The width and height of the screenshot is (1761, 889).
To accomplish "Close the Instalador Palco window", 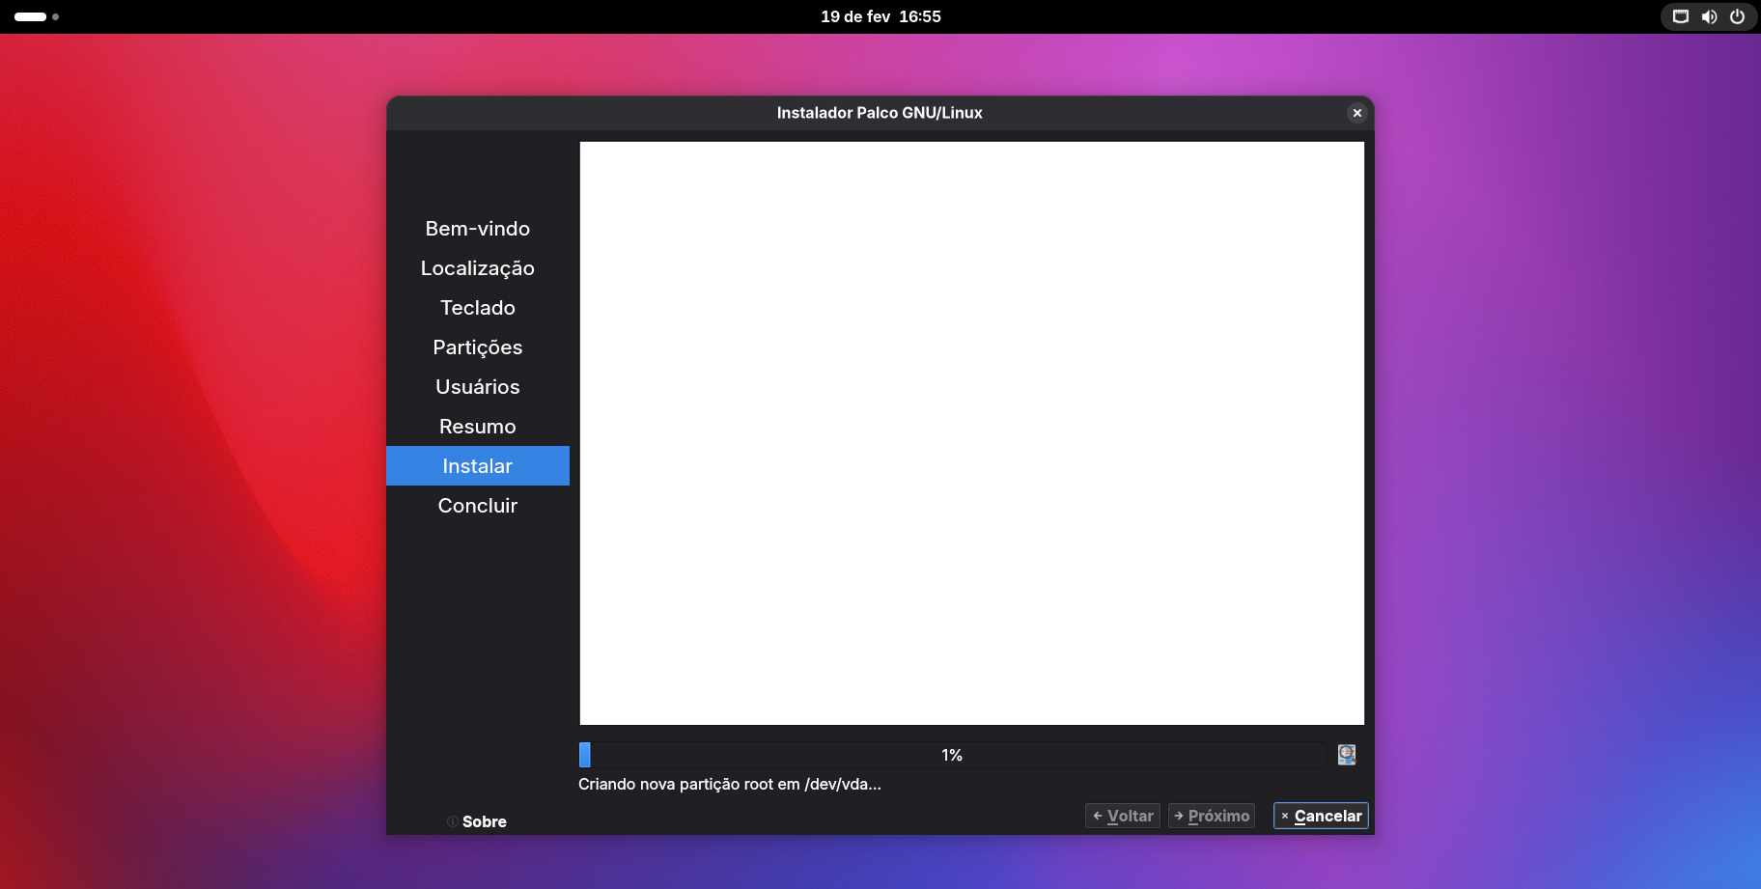I will (1356, 113).
